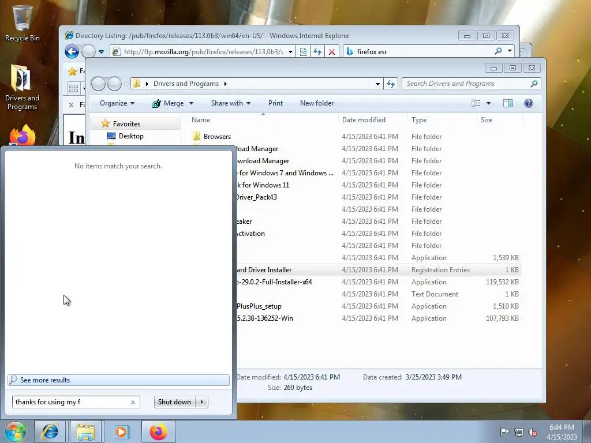Select the Browsers folder row

coord(356,136)
